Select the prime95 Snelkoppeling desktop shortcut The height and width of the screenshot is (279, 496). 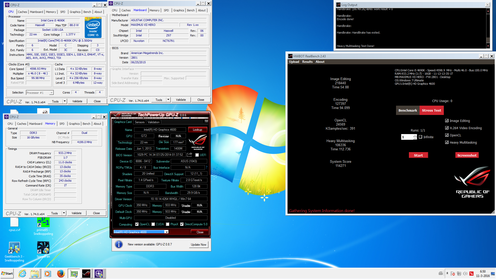point(43,226)
